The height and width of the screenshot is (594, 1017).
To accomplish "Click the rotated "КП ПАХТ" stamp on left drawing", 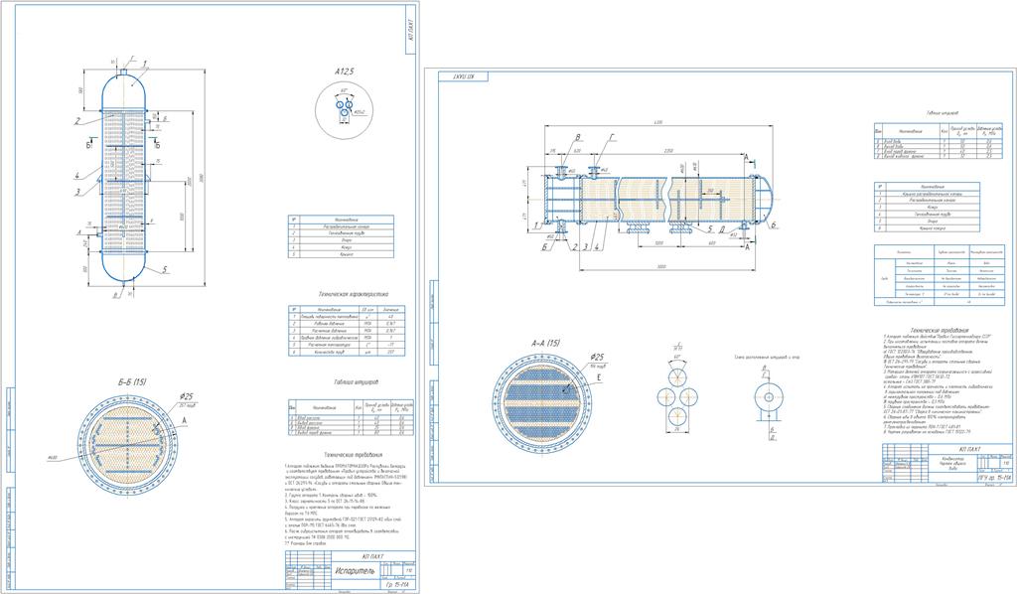I will click(x=411, y=30).
